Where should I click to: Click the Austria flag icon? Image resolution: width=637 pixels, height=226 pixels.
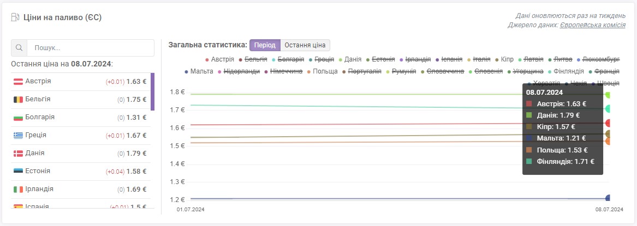(18, 81)
